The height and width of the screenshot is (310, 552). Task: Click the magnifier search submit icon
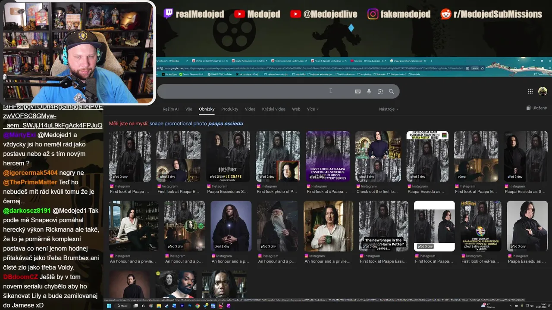(x=391, y=91)
